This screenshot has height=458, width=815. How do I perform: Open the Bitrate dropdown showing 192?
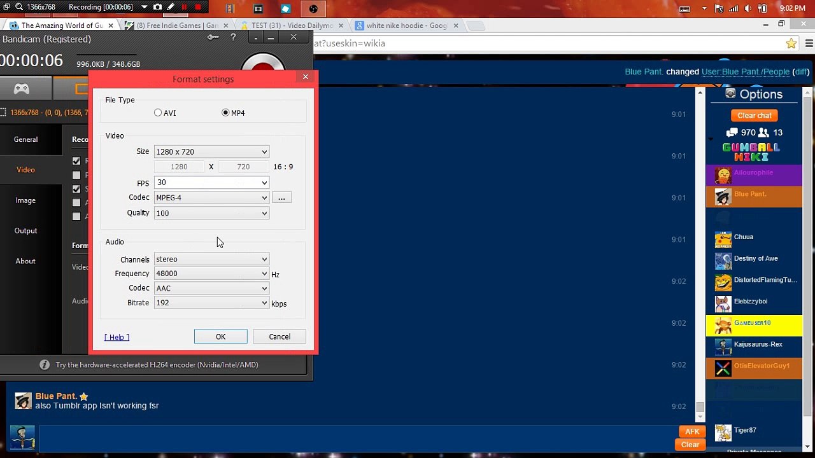pos(211,303)
